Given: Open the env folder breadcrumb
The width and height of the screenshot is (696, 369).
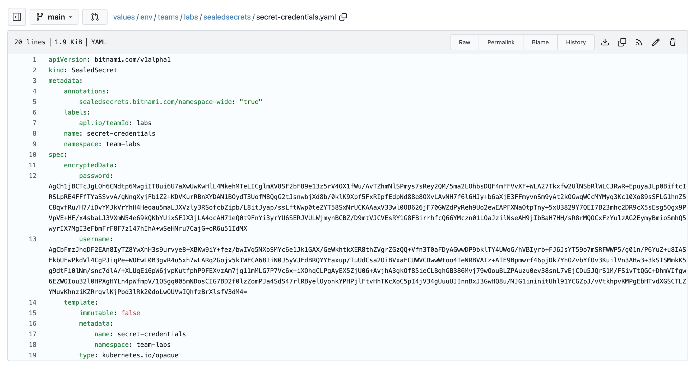Looking at the screenshot, I should [x=146, y=17].
